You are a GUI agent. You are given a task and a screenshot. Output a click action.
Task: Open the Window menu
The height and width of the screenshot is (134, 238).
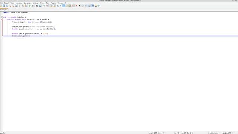[60, 3]
